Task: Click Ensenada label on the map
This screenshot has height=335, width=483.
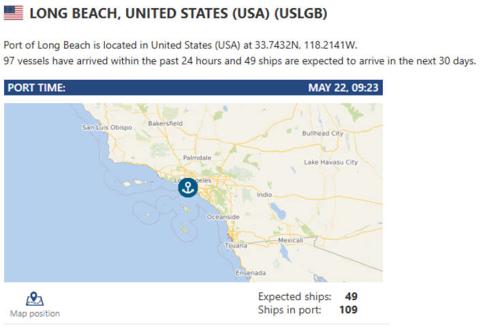Action: 251,273
